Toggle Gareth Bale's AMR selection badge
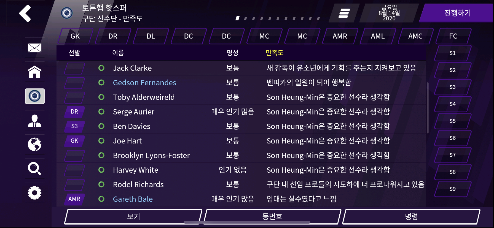The height and width of the screenshot is (228, 494). [x=74, y=199]
